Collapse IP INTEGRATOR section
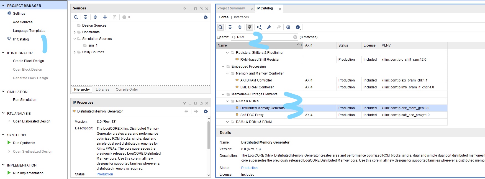485x179 pixels. (3, 53)
